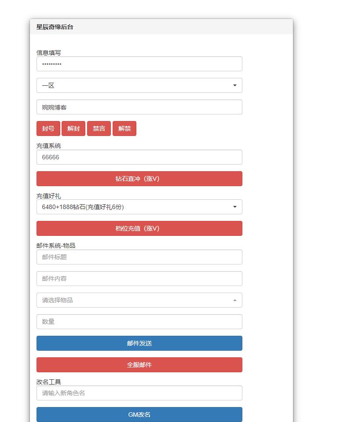
Task: Open the 一区 server dropdown
Action: pos(139,85)
